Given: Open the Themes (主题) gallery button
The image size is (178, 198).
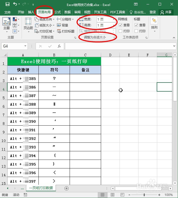Looking at the screenshot, I should point(6,25).
